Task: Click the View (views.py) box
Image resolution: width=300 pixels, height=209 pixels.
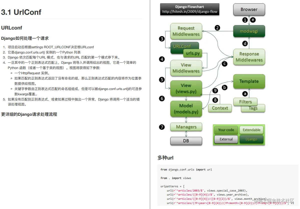Action: click(186, 88)
